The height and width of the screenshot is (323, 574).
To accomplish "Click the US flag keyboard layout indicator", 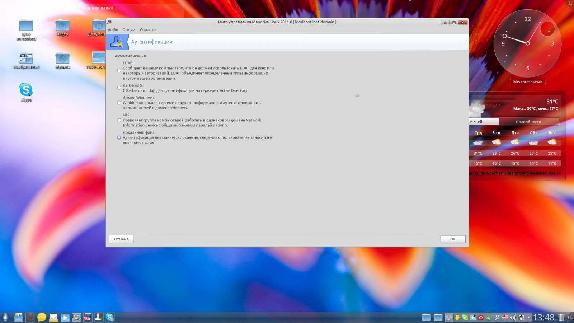I will point(505,318).
